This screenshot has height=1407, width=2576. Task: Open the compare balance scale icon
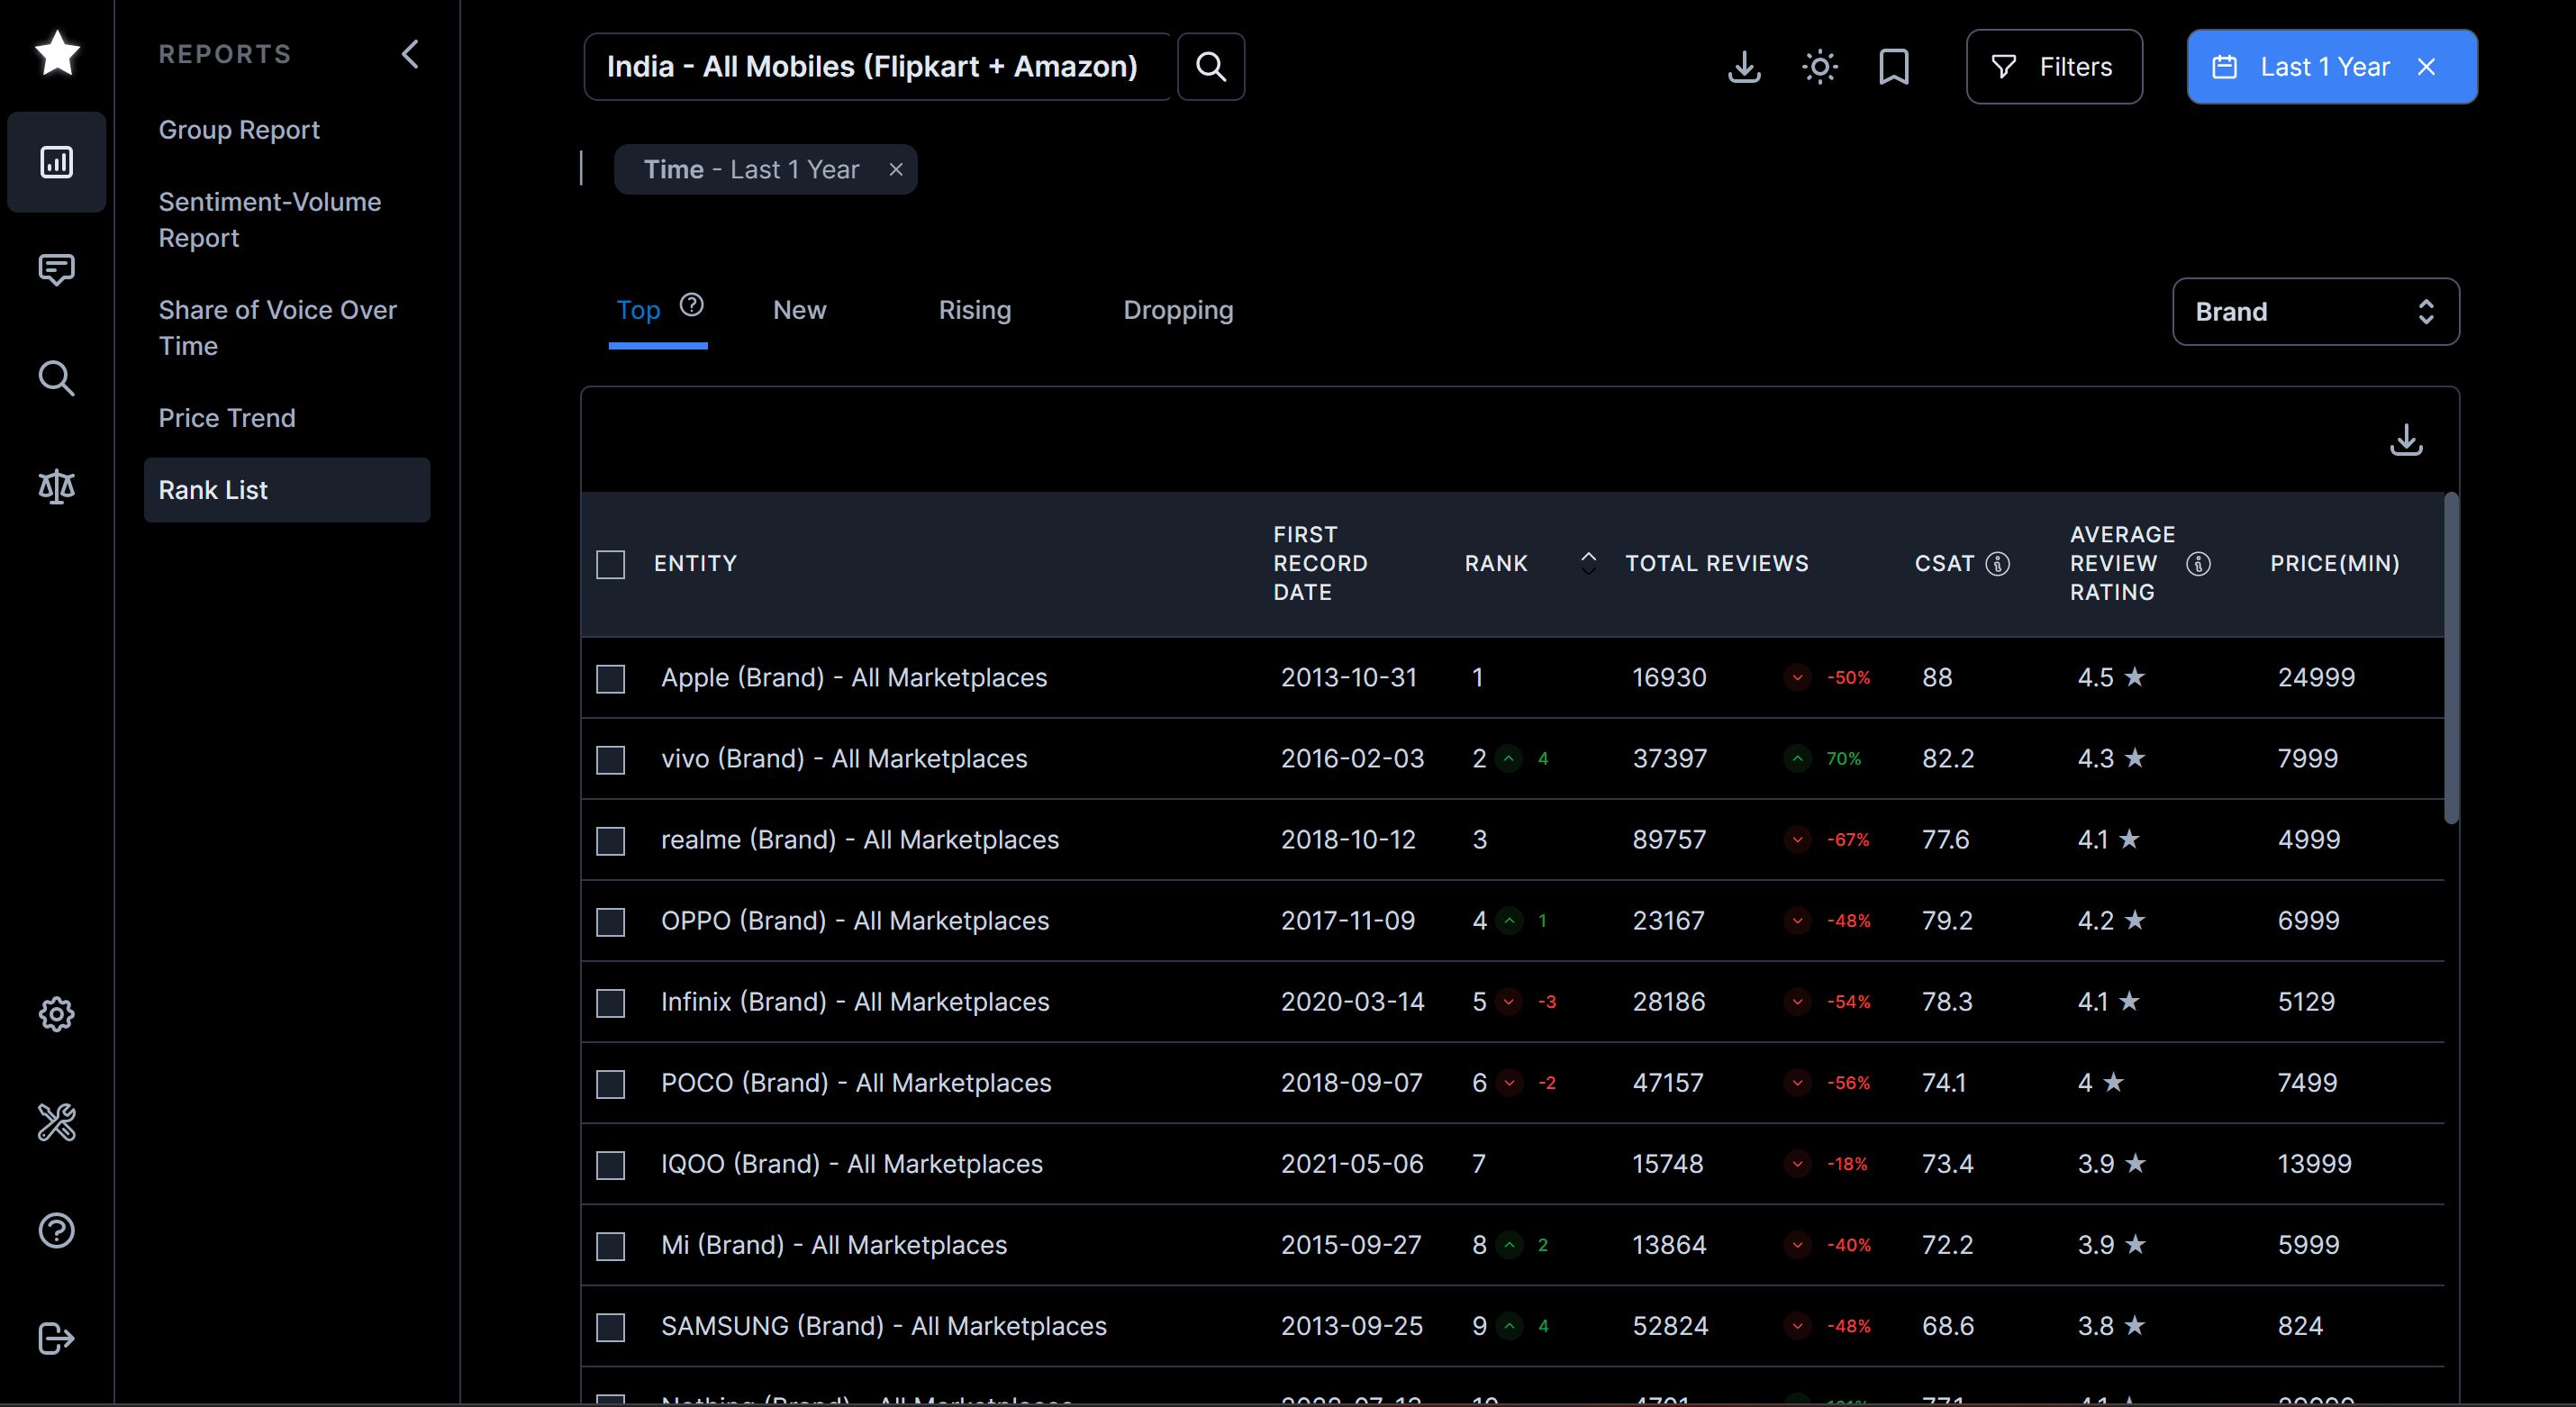tap(57, 486)
